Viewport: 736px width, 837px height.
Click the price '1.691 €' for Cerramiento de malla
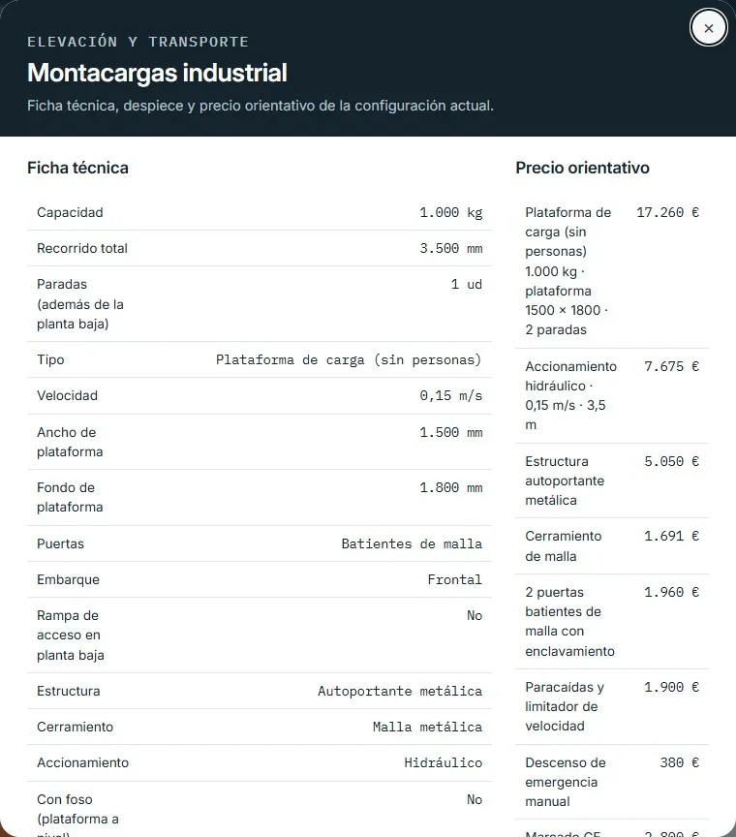coord(671,536)
